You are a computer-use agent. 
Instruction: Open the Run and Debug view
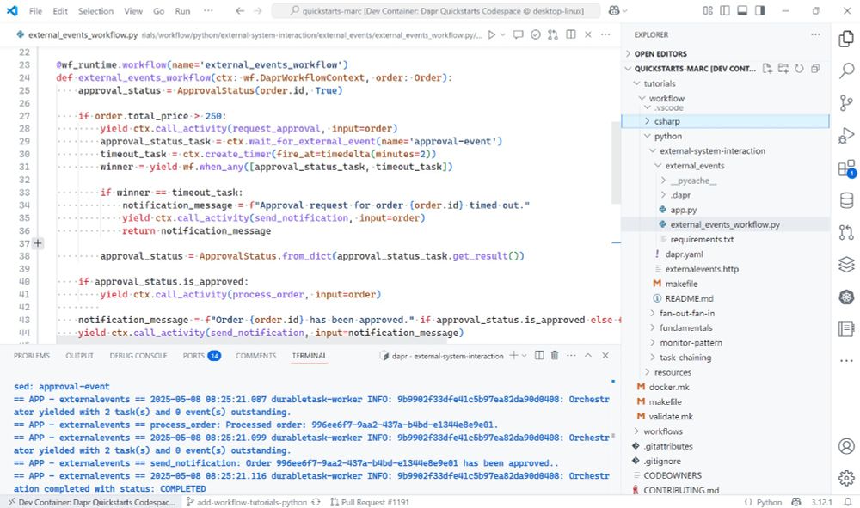point(846,135)
